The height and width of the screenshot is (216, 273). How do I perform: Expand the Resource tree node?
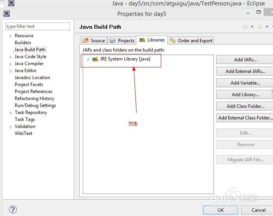10,36
